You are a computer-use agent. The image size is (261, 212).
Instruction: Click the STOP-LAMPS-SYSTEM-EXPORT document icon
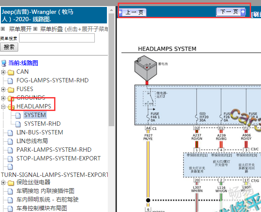10,159
